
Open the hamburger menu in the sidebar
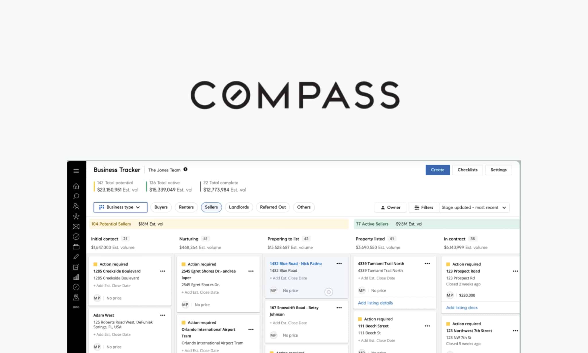point(76,171)
